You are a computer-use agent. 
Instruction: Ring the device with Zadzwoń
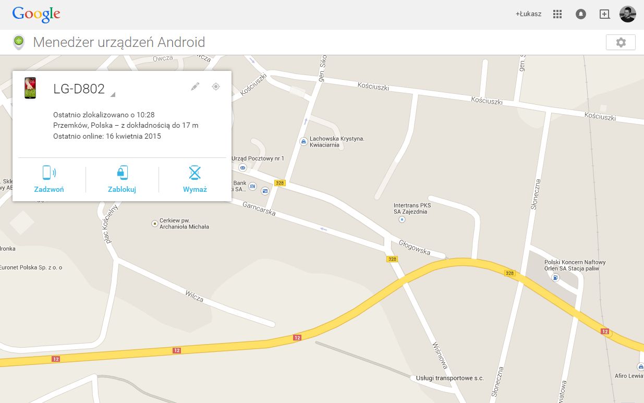click(49, 179)
